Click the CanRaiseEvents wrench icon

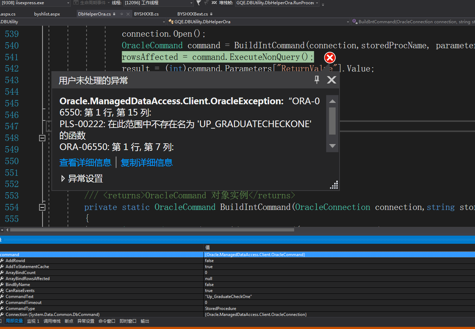click(x=2, y=291)
